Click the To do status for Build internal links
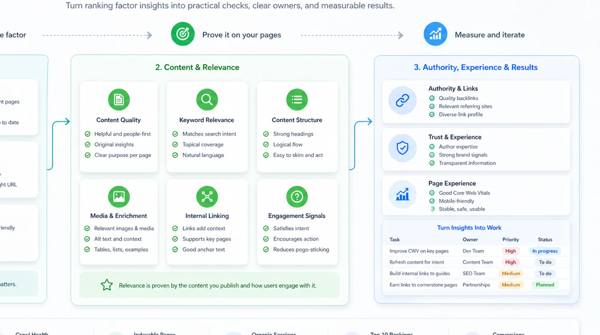Image resolution: width=600 pixels, height=335 pixels. coord(545,273)
